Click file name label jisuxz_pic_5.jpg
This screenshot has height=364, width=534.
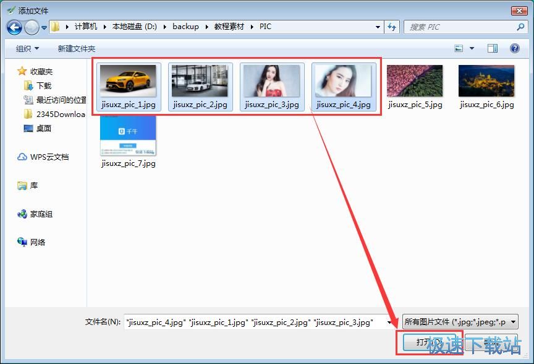point(415,105)
